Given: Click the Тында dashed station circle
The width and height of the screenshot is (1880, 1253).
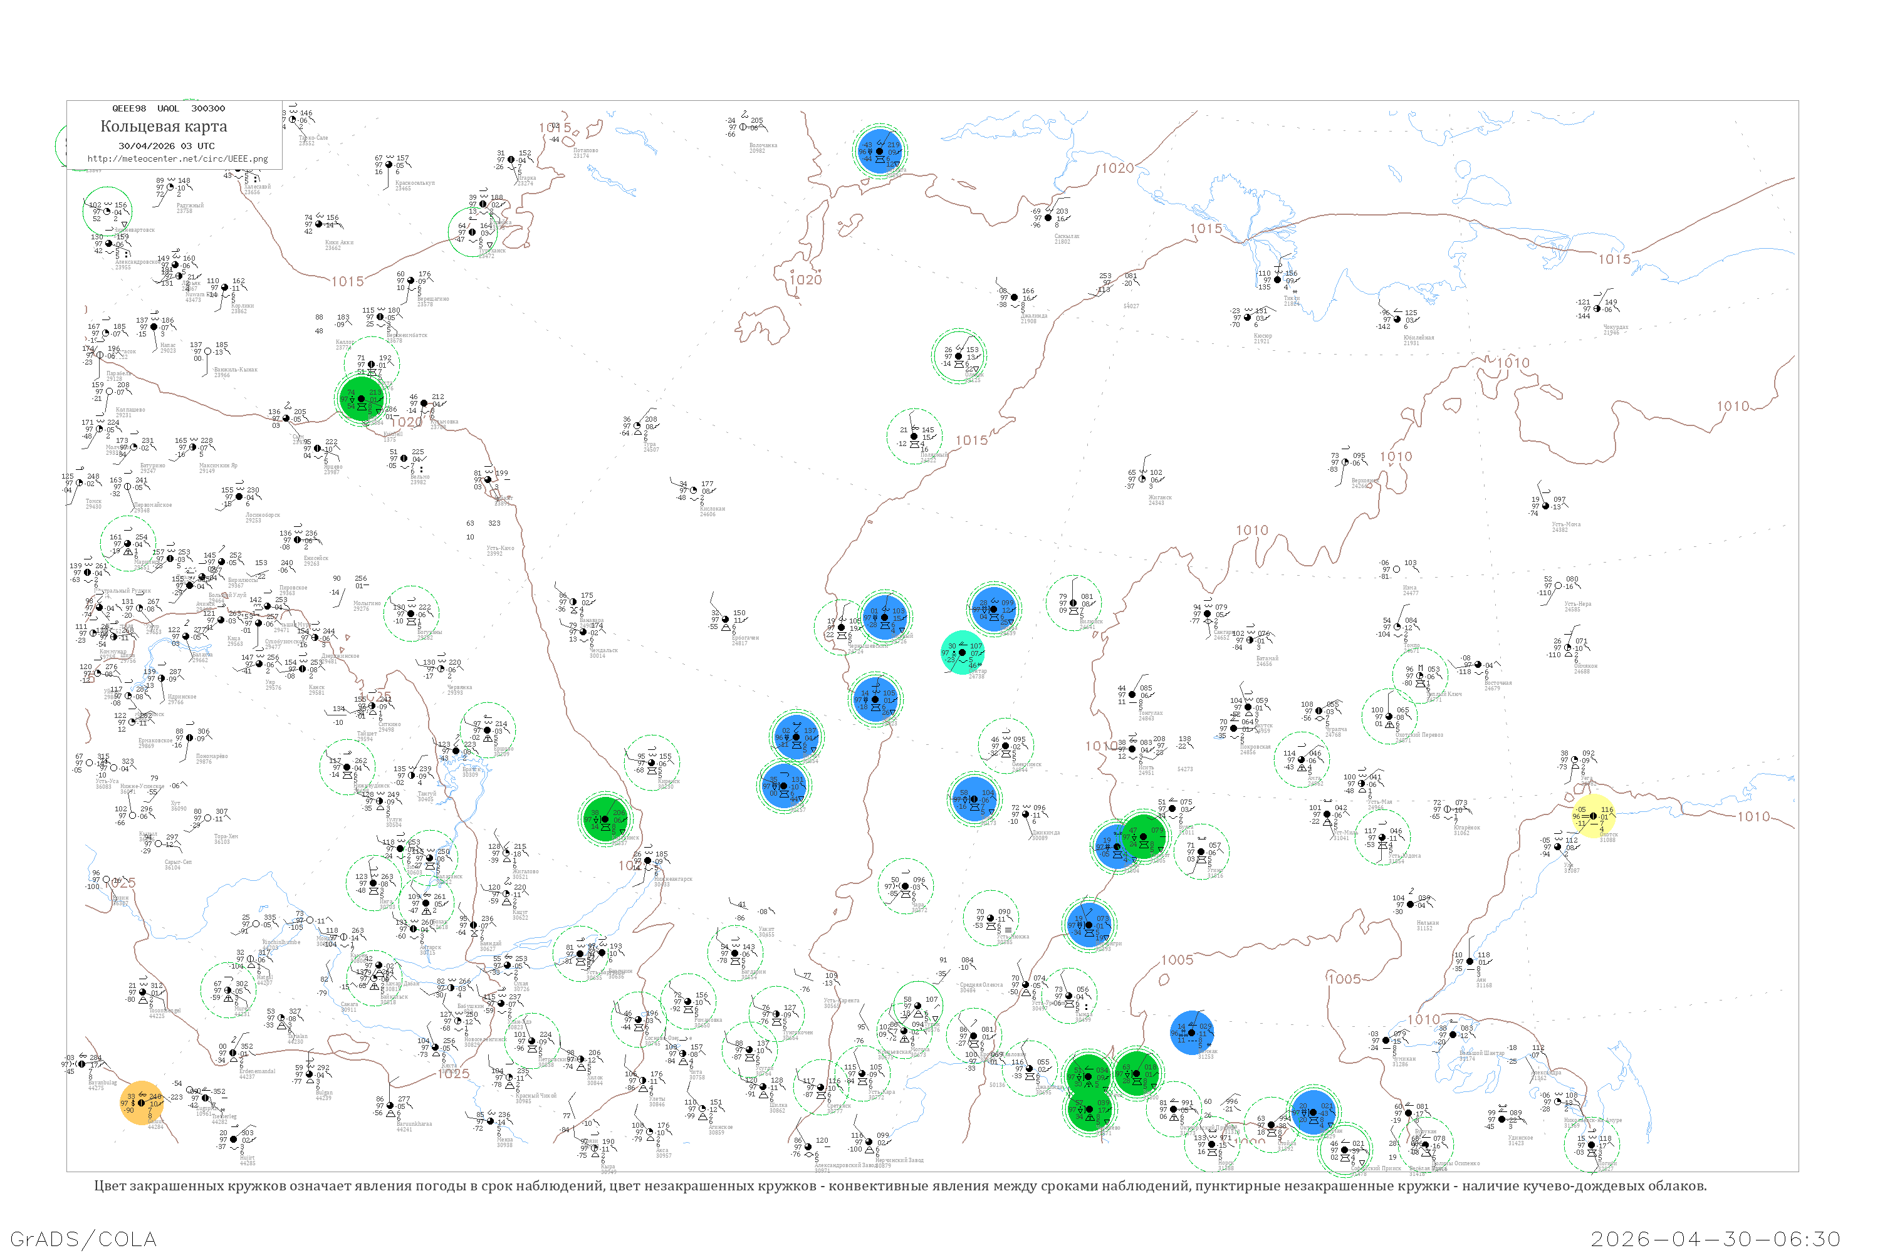Looking at the screenshot, I should (x=1068, y=997).
